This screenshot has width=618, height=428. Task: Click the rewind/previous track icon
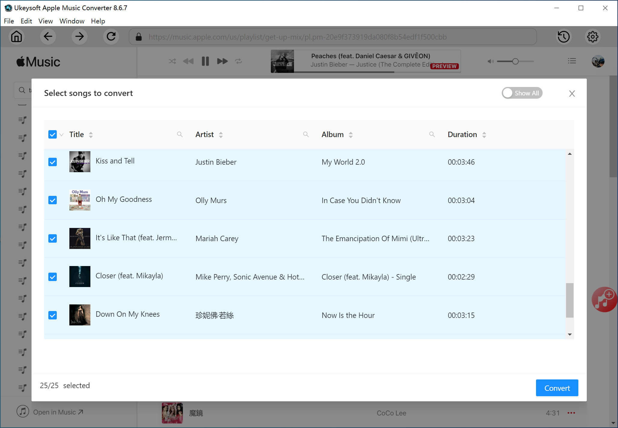pyautogui.click(x=188, y=61)
